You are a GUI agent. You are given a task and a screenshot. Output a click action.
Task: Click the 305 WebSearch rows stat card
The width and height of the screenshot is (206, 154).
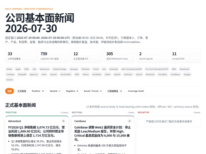tap(119, 56)
